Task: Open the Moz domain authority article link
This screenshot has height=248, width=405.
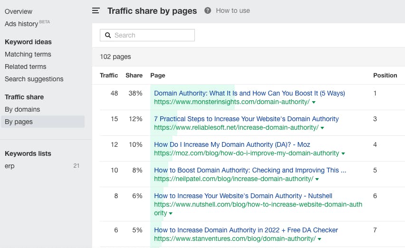Action: (x=232, y=144)
